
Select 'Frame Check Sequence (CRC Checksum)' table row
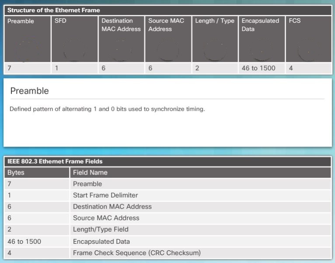click(x=136, y=252)
